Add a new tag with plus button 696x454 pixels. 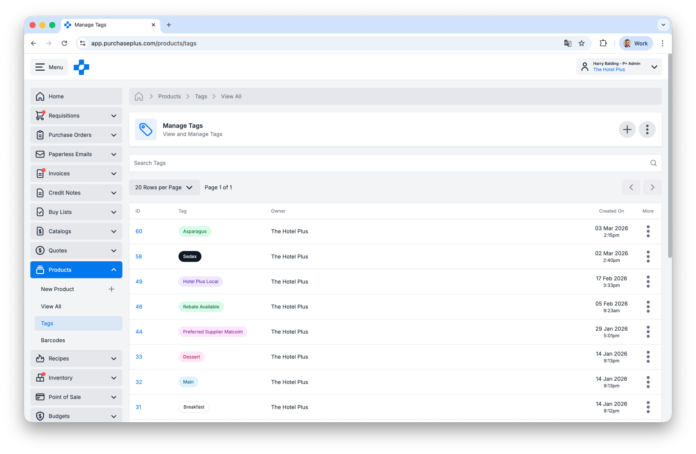point(627,129)
